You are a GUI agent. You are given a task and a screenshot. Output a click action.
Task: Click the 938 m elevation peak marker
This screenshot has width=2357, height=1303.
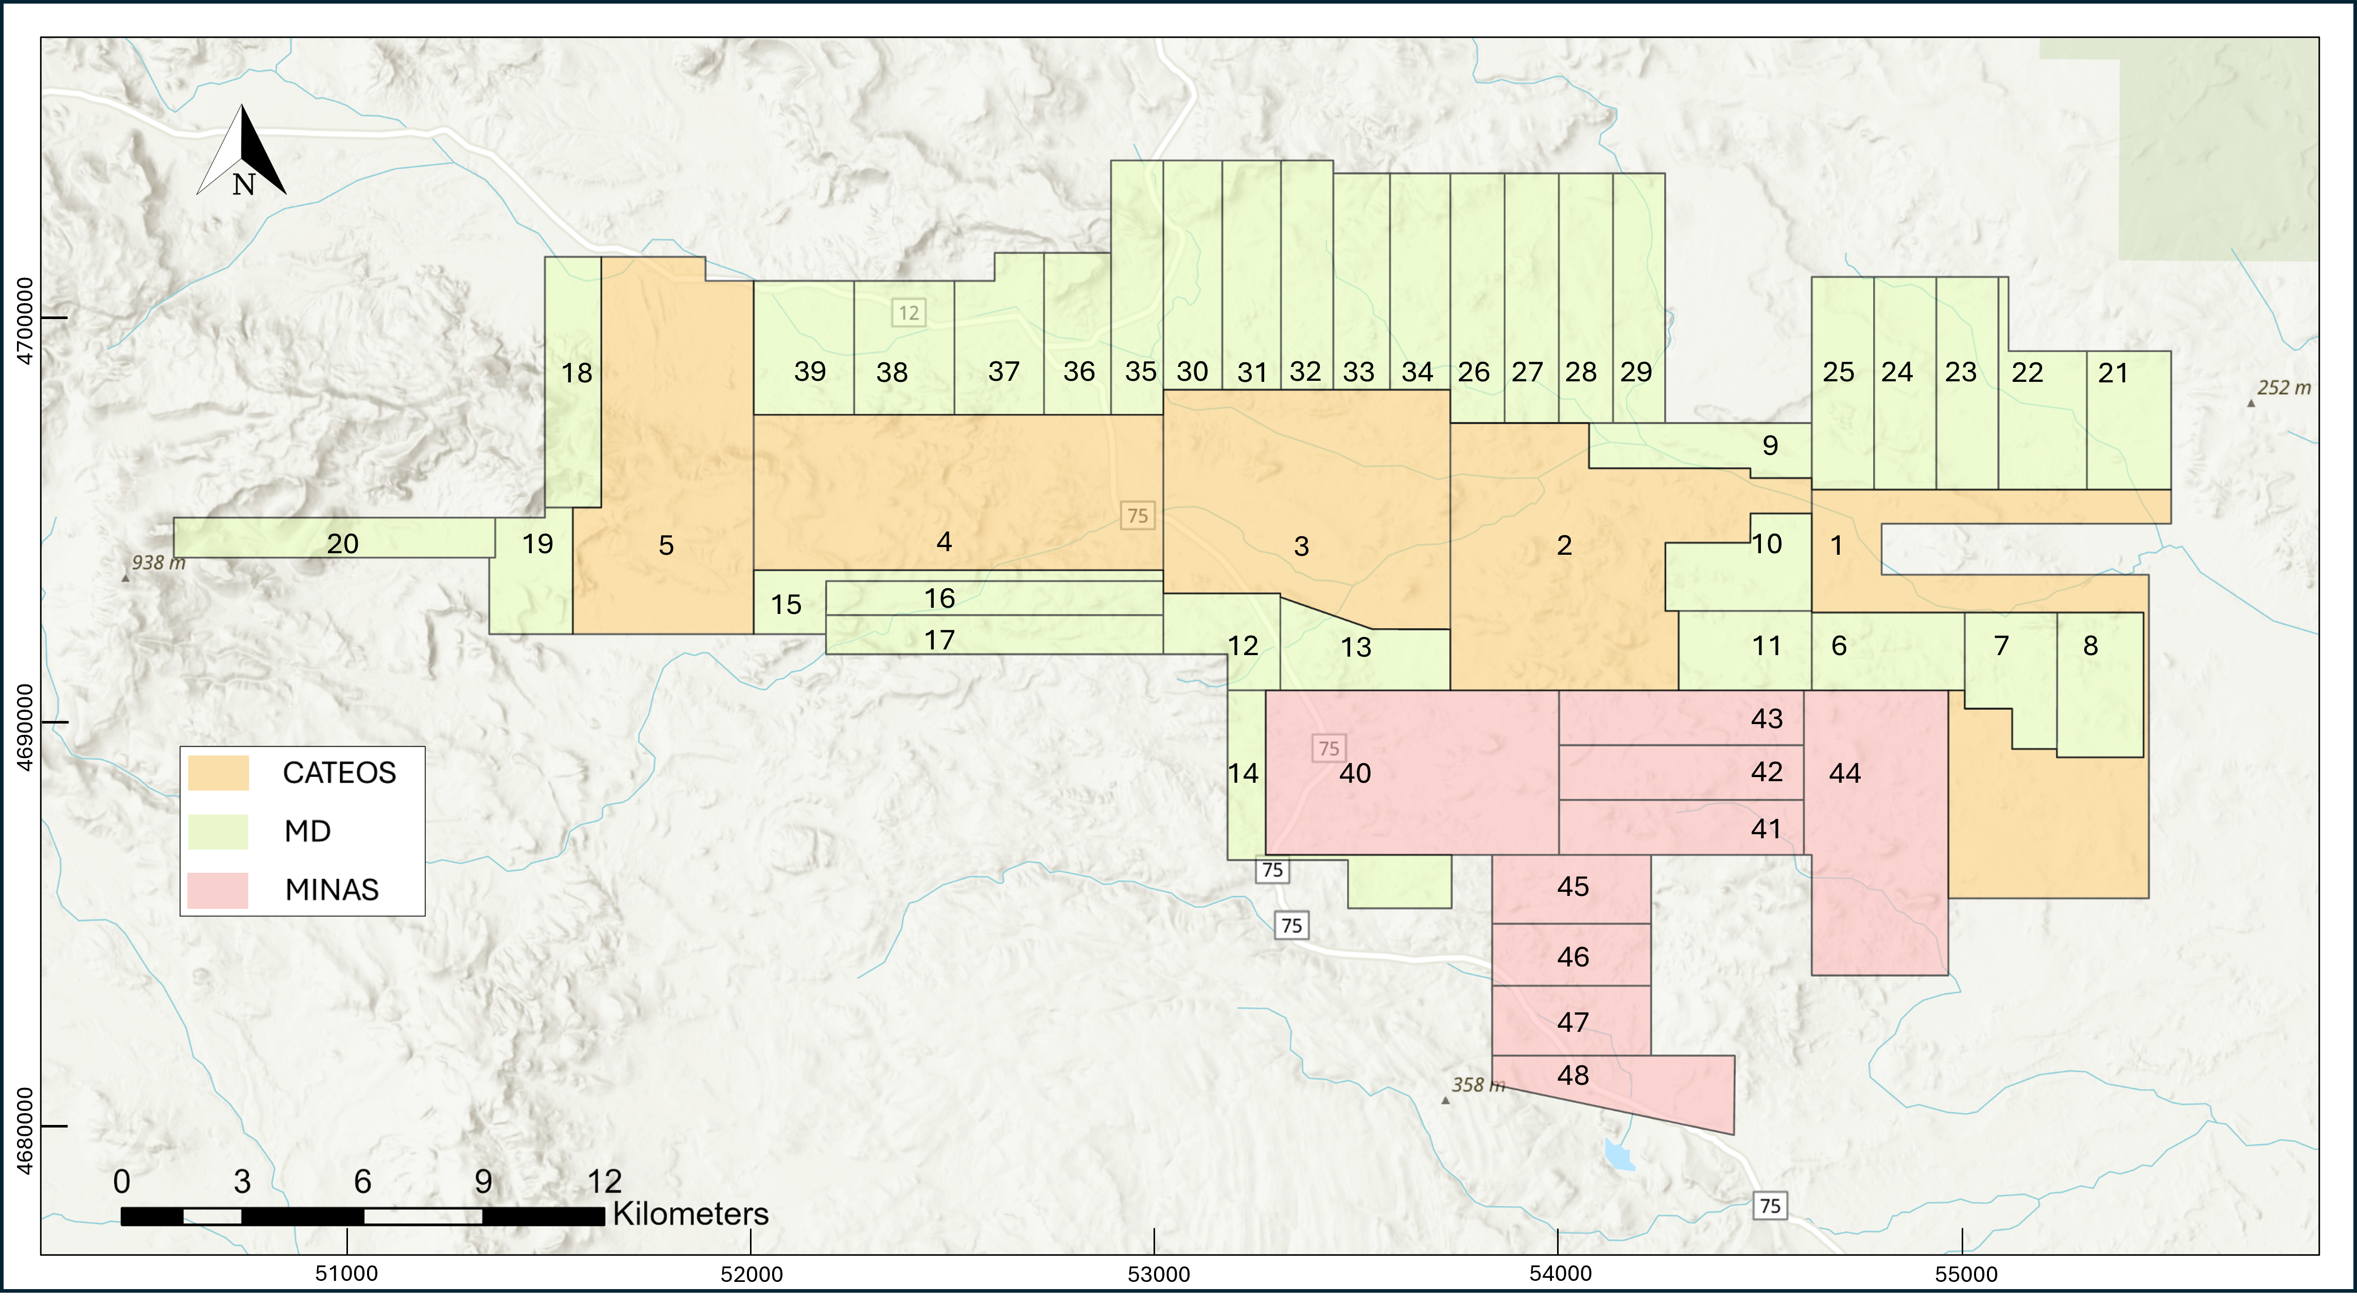(126, 578)
